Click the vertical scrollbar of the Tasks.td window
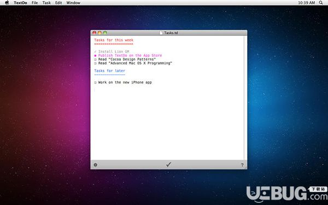The image size is (328, 205). pyautogui.click(x=245, y=98)
